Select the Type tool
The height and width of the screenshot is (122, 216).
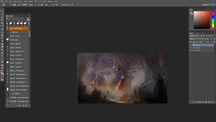(x=2, y=56)
